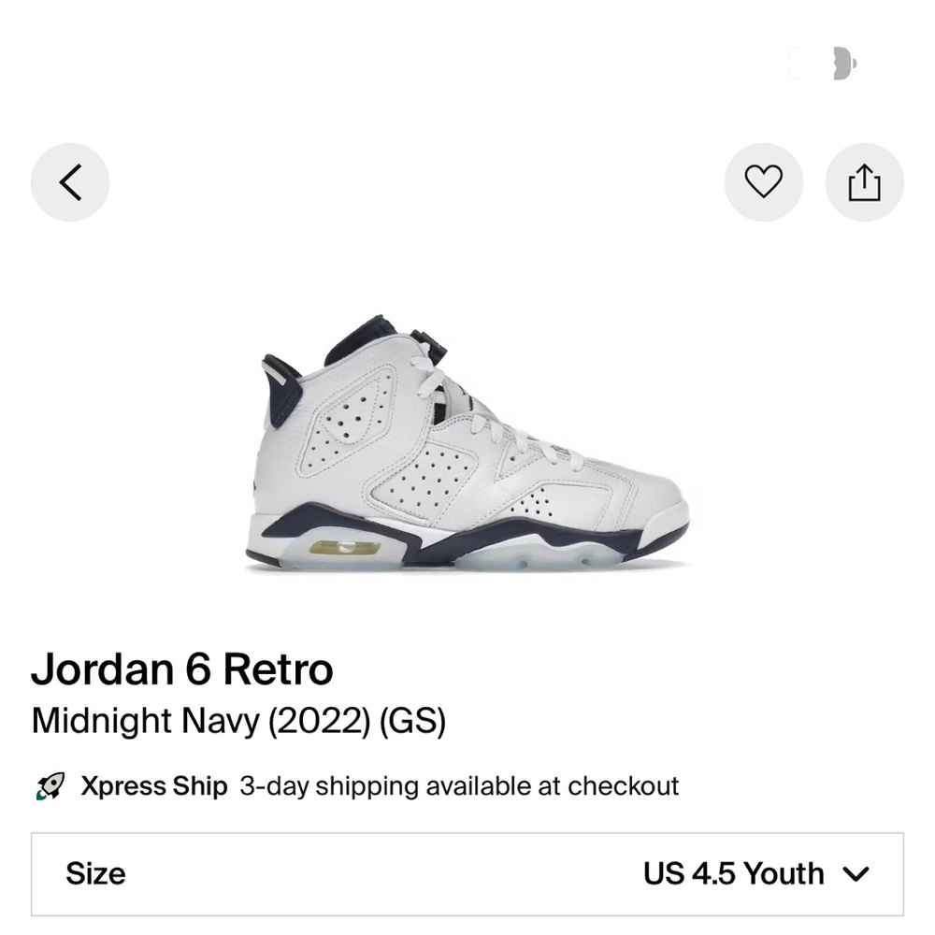The height and width of the screenshot is (935, 935).
Task: Open 3-day shipping available at checkout details
Action: click(458, 786)
